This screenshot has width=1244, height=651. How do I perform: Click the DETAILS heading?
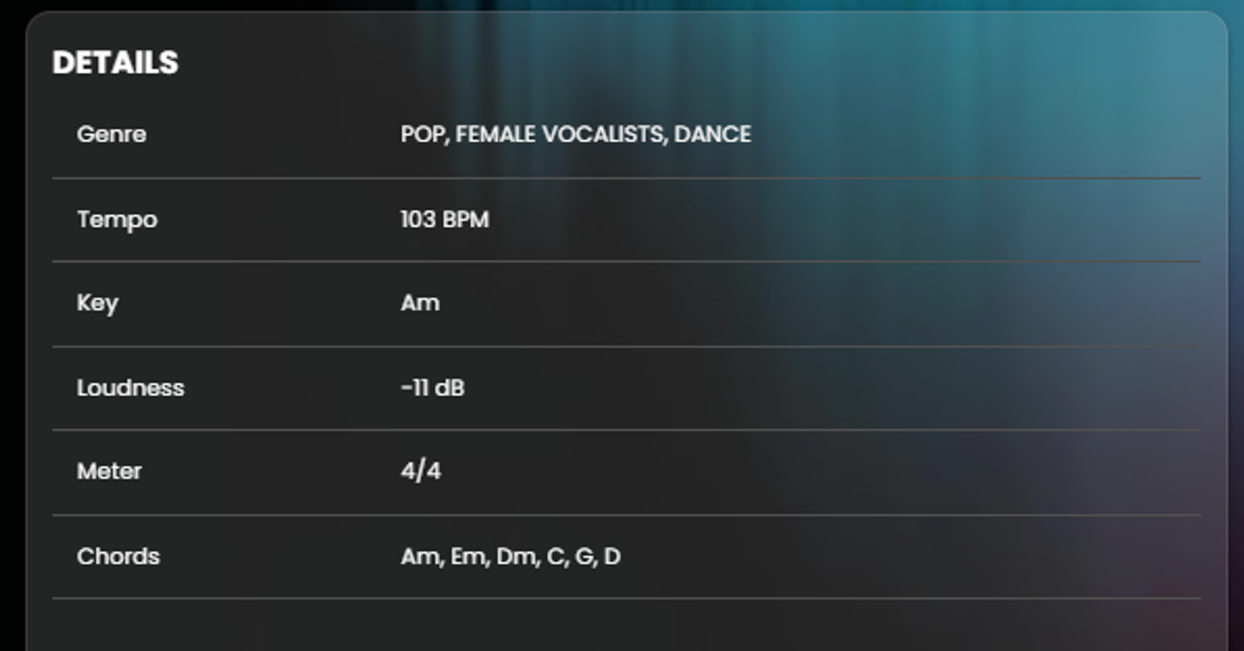point(116,63)
